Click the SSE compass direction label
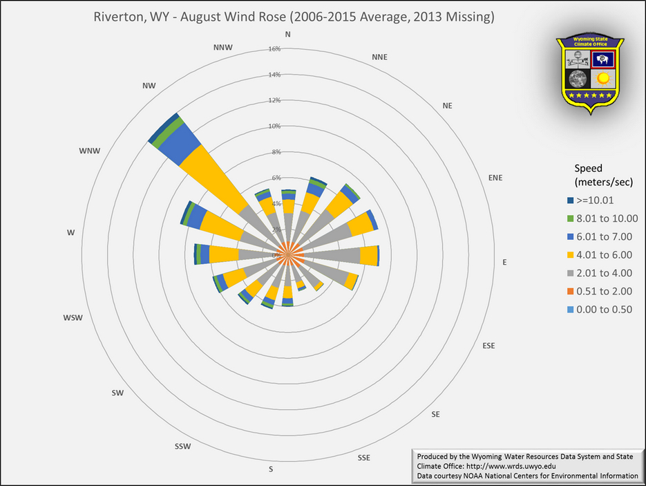This screenshot has height=486, width=646. tap(364, 458)
